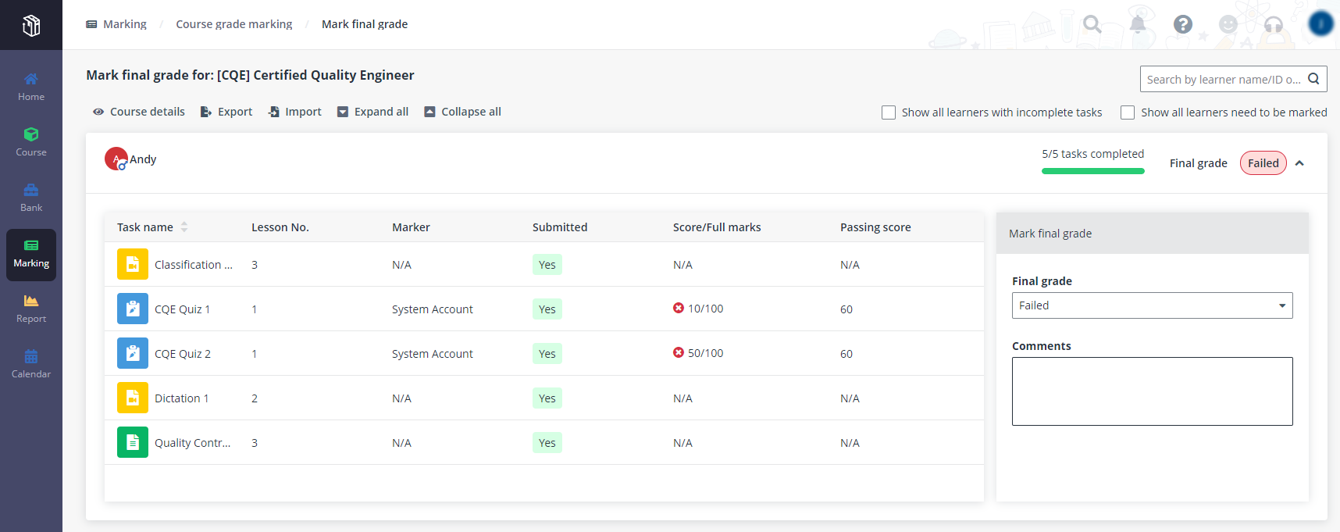Click System Account marker for CQE Quiz 1
Viewport: 1340px width, 532px height.
click(433, 309)
